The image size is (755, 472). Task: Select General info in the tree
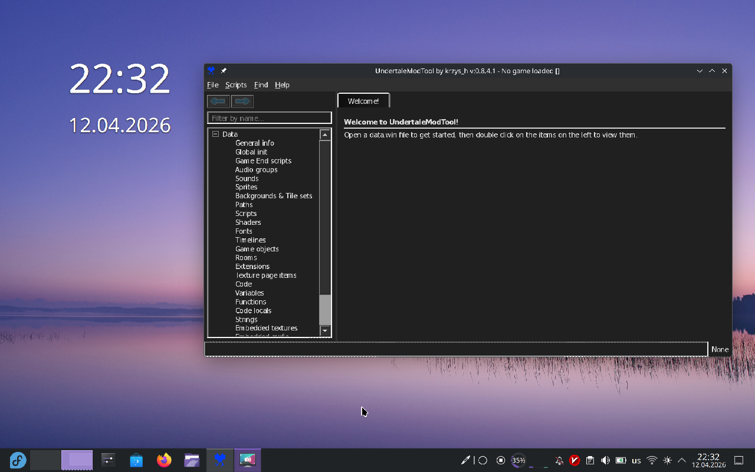[254, 143]
